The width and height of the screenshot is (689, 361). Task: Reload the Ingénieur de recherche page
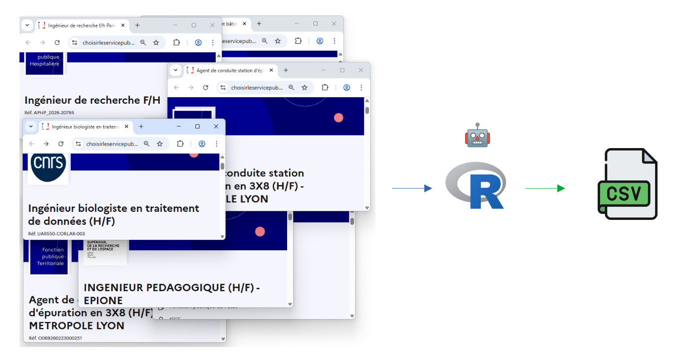57,43
